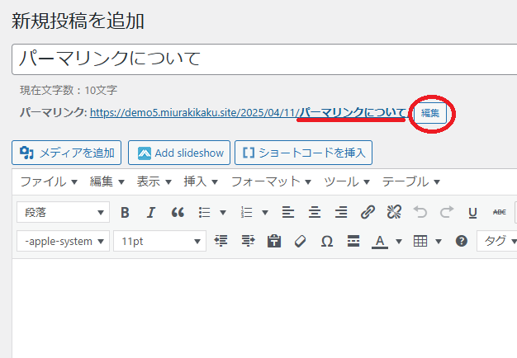The width and height of the screenshot is (517, 358).
Task: Expand the -apple-system font family dropdown
Action: (x=63, y=241)
